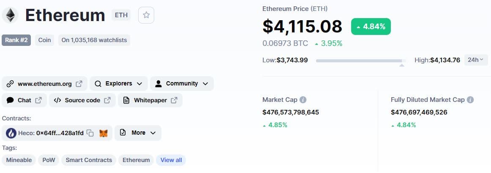Image resolution: width=491 pixels, height=173 pixels.
Task: Select the Mineable tag
Action: 19,160
